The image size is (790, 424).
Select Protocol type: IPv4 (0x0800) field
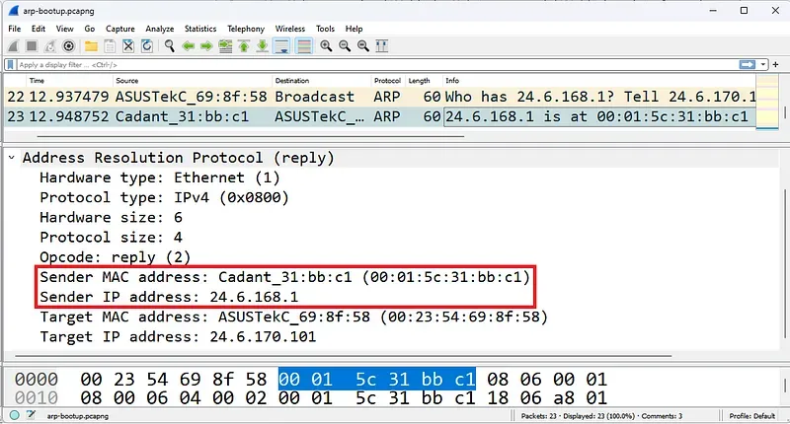[x=164, y=197]
